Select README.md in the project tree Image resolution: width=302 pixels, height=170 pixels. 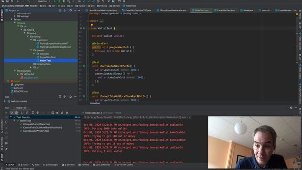pos(21,91)
